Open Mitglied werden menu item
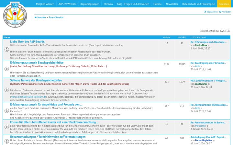 tap(45, 4)
